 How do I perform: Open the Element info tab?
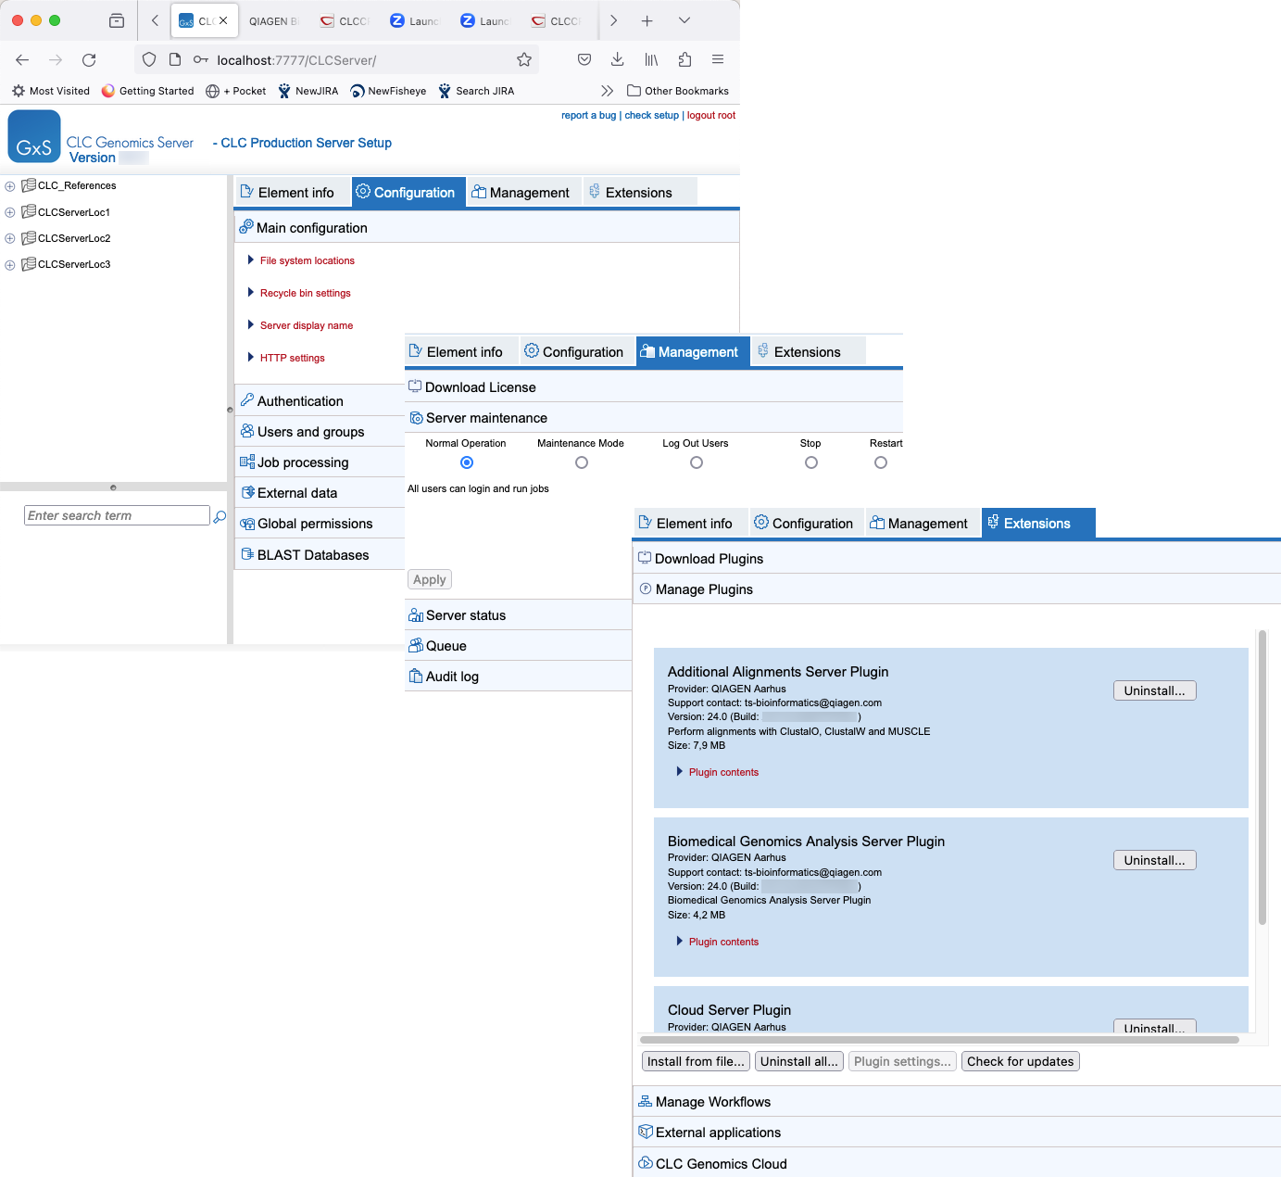point(292,192)
